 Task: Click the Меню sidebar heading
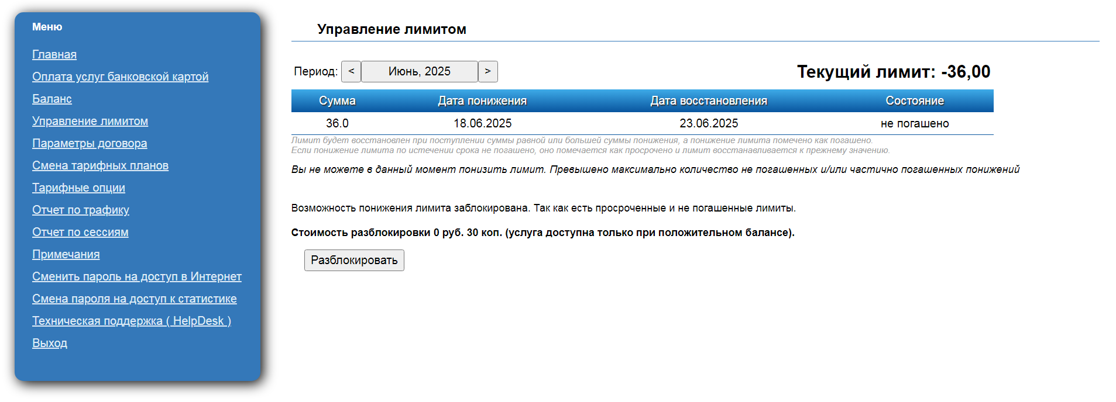pos(47,27)
